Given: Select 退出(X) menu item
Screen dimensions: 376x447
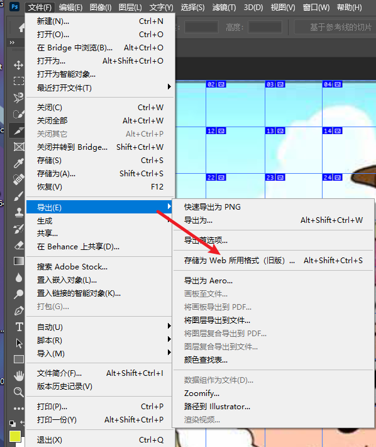Looking at the screenshot, I should [x=99, y=439].
